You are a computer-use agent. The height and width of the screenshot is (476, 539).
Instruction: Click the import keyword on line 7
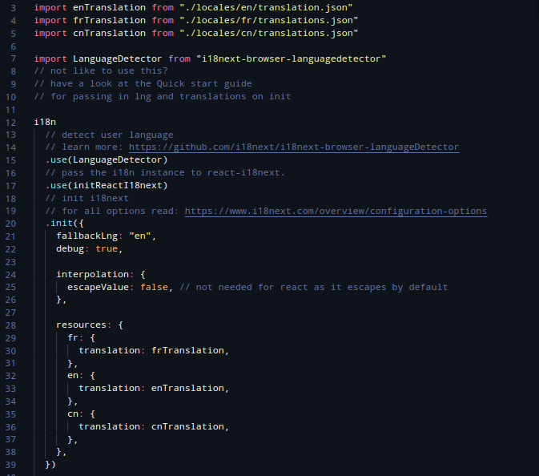50,58
